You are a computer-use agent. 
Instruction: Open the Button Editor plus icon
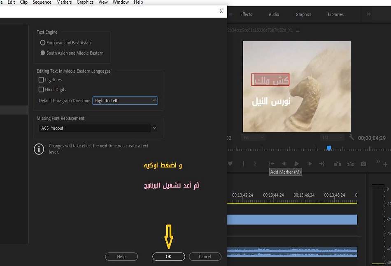coord(385,164)
